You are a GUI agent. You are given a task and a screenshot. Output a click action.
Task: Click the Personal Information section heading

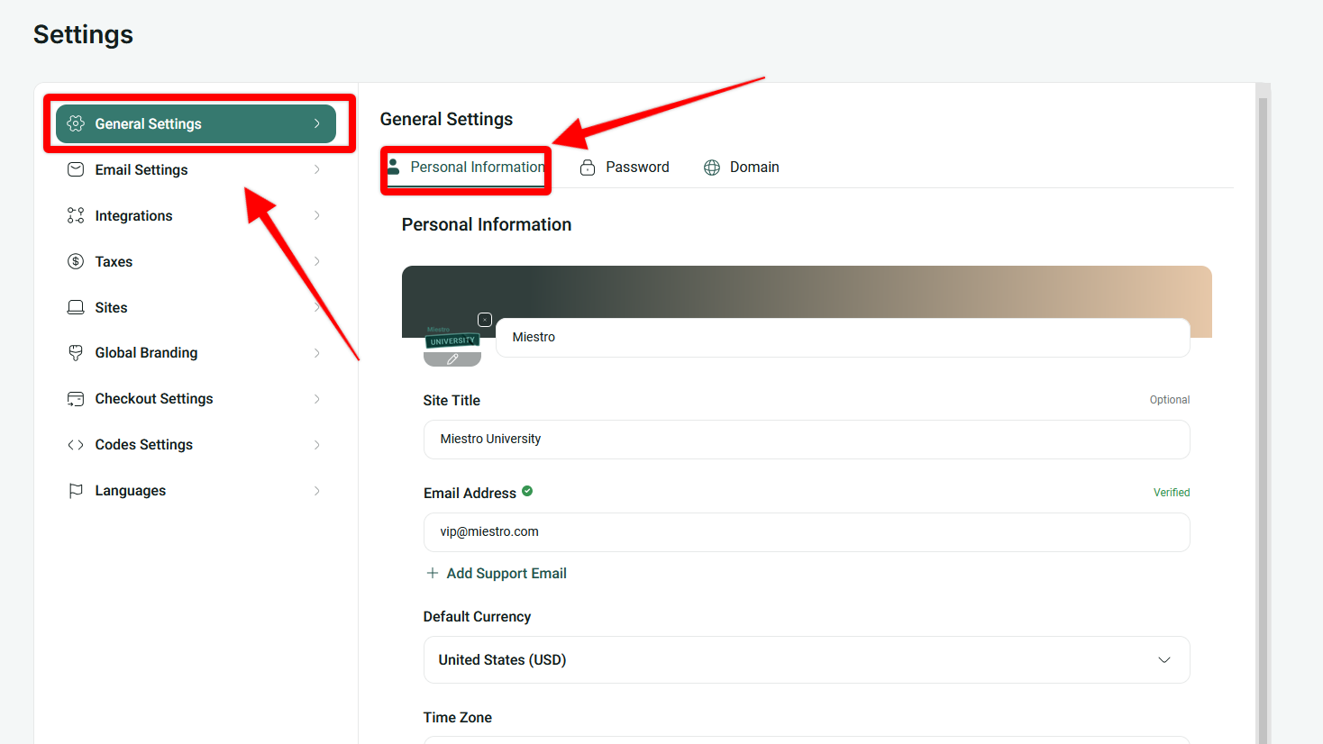pyautogui.click(x=487, y=224)
